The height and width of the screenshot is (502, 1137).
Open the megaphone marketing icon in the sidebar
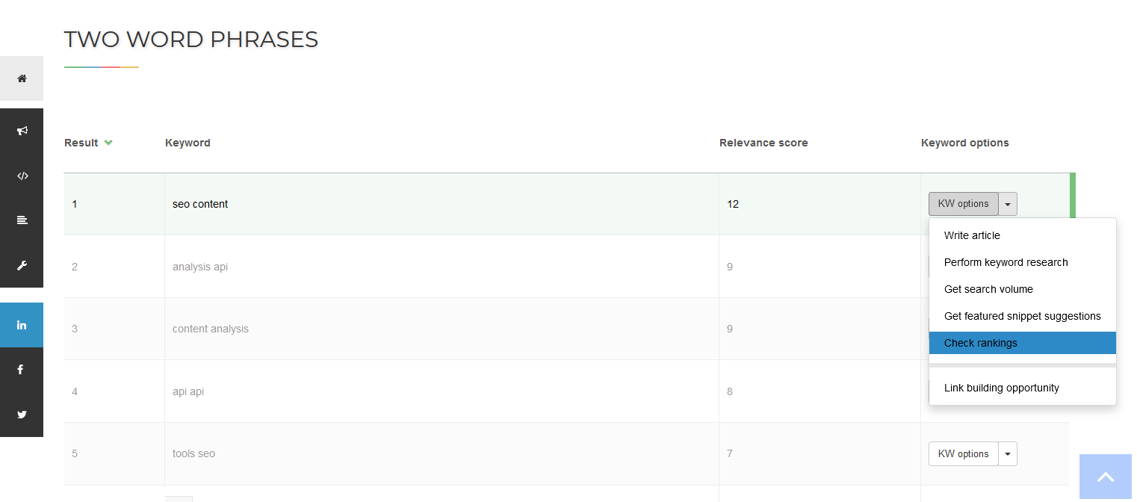click(x=21, y=130)
